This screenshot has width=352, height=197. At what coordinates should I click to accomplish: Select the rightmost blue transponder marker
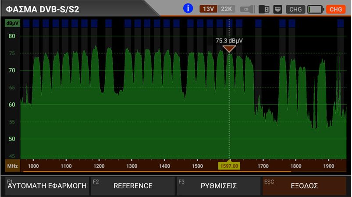point(340,23)
